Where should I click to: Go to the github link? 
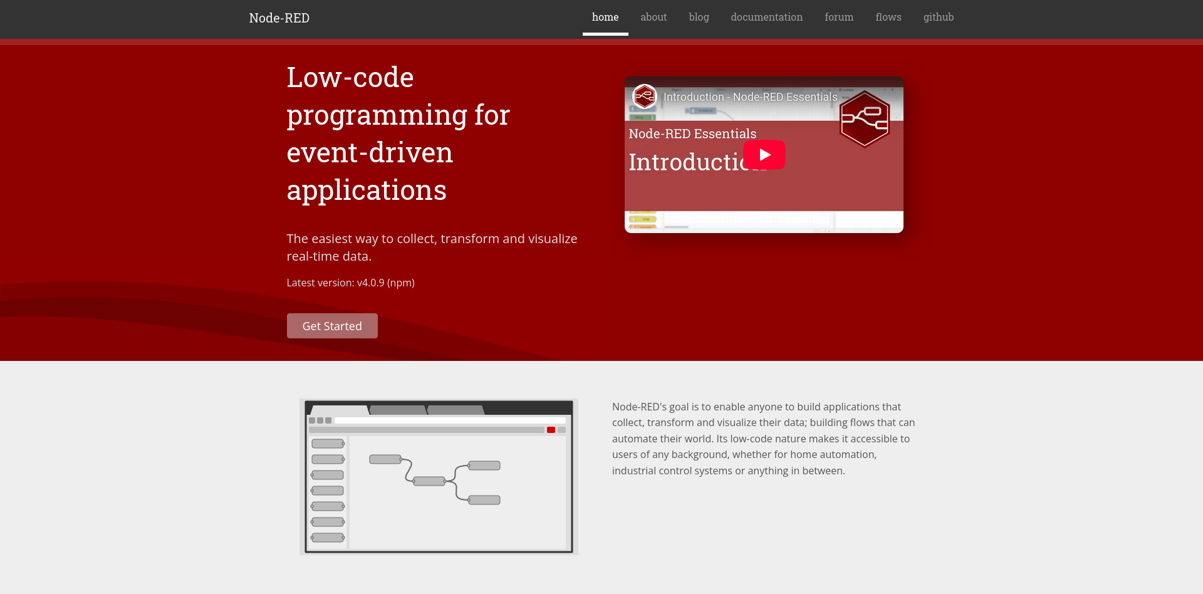pyautogui.click(x=939, y=18)
